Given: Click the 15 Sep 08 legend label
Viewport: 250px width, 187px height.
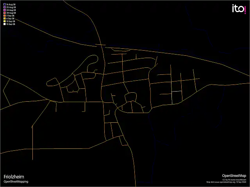Looking at the screenshot, I should 11,24.
